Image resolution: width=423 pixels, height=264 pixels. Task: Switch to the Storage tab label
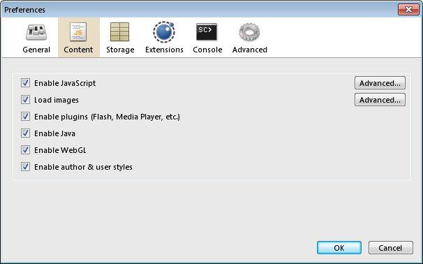[x=120, y=50]
